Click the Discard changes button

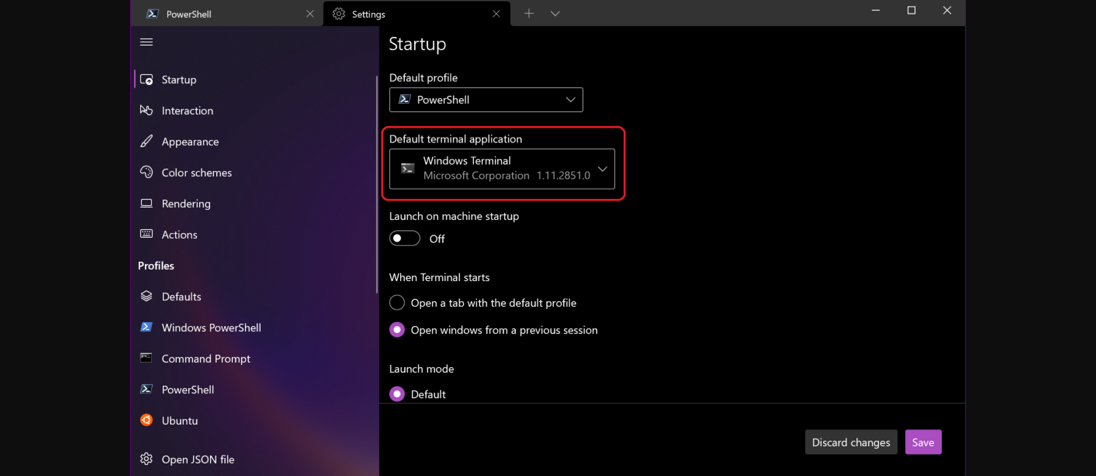pyautogui.click(x=851, y=442)
